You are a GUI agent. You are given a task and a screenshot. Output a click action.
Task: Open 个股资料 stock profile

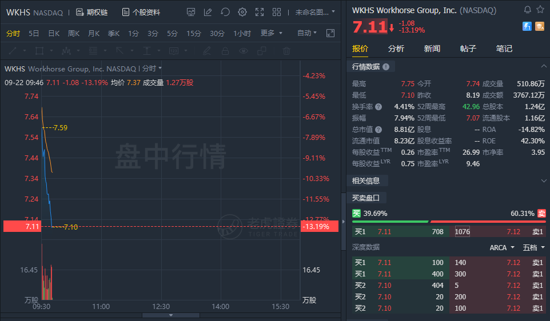pos(141,12)
